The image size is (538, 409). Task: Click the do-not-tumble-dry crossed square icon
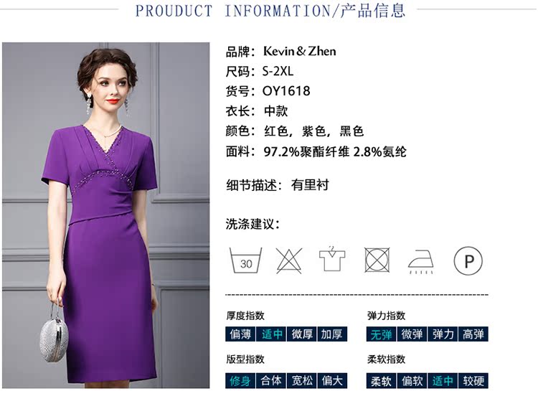(x=377, y=260)
